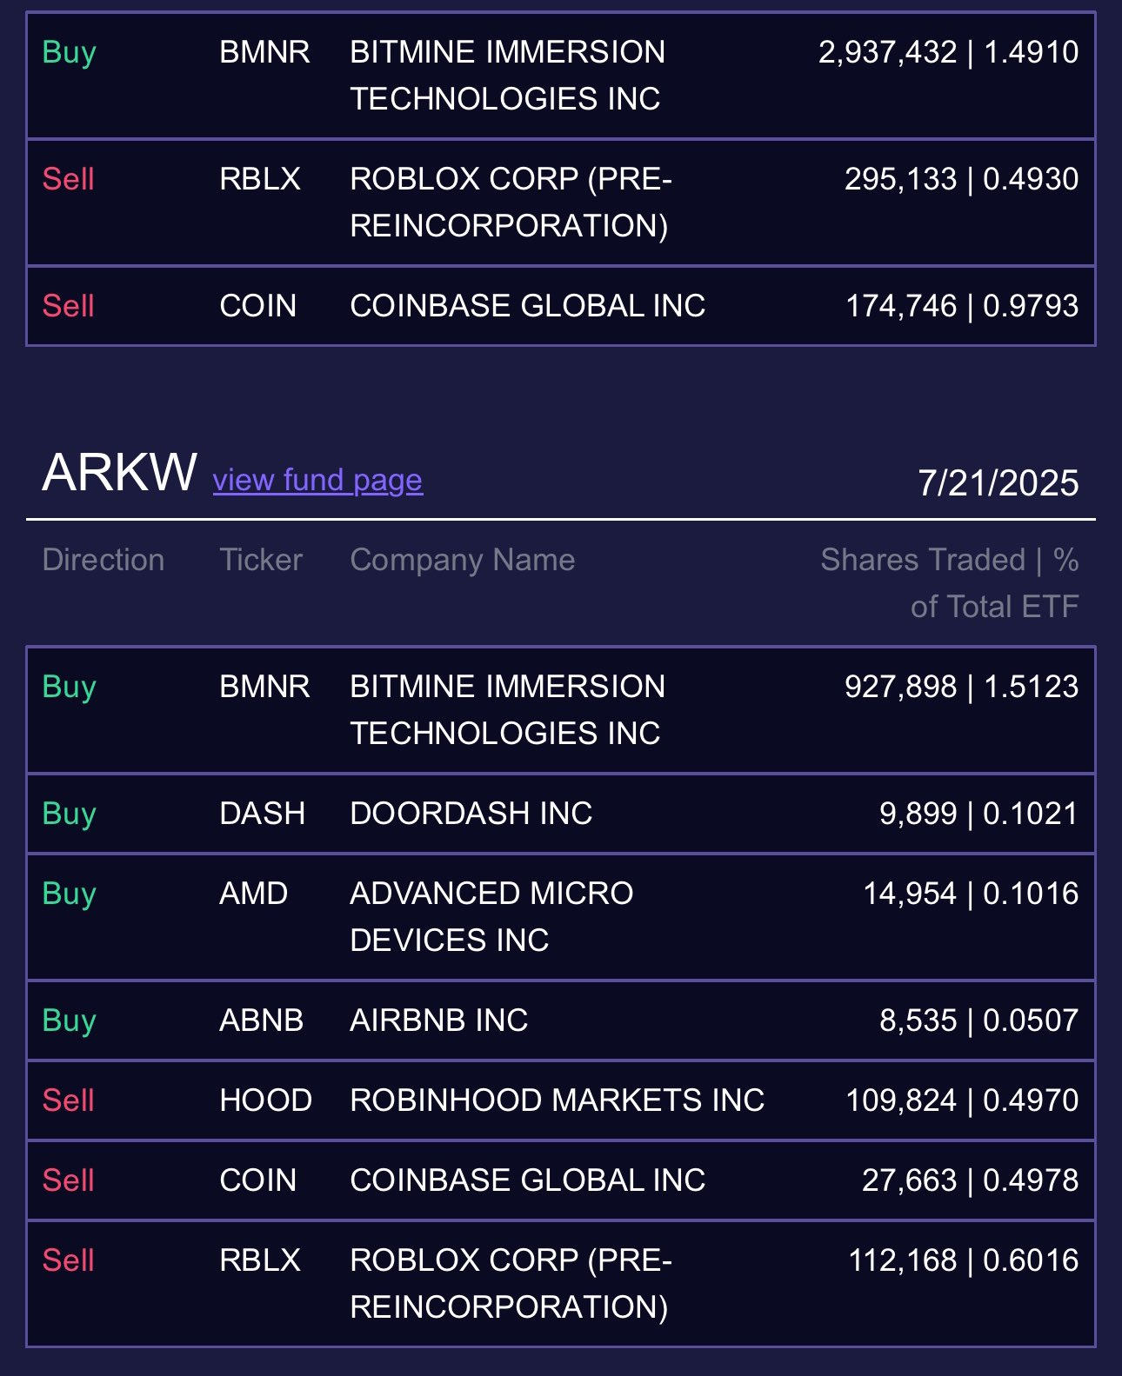
Task: Select the 7/21/2025 date label
Action: 998,482
